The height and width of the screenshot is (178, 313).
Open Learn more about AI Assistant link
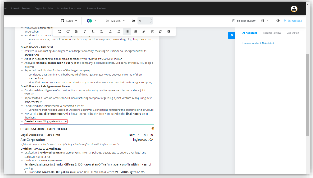pyautogui.click(x=258, y=43)
